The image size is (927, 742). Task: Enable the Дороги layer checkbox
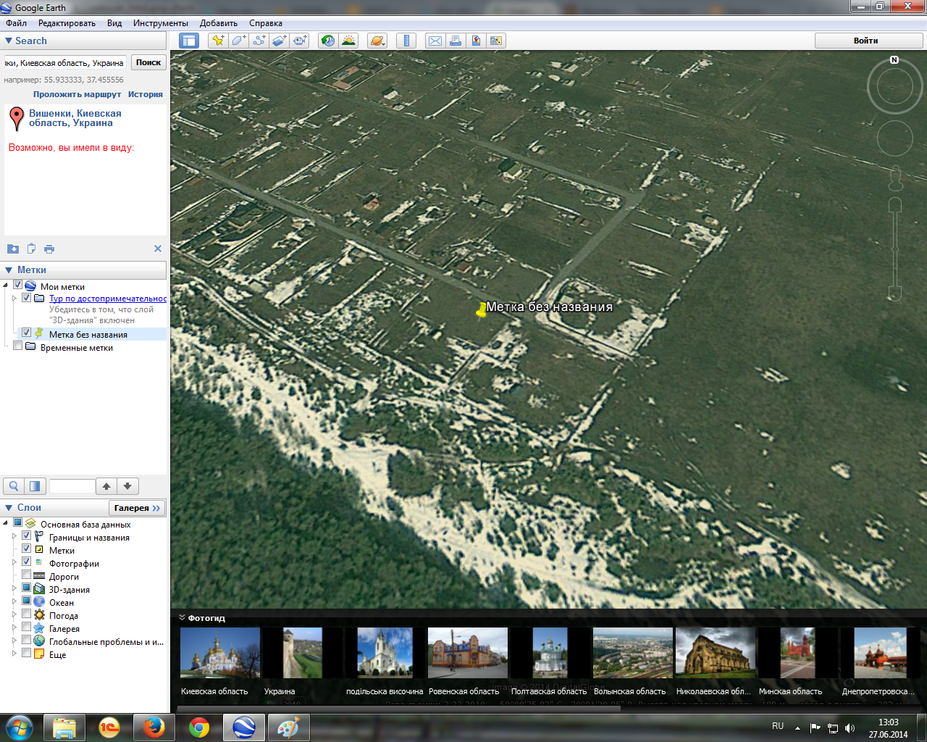click(27, 575)
